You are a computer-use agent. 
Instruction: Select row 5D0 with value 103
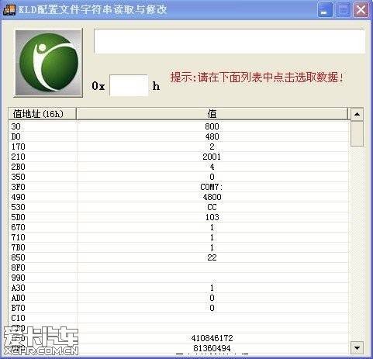(178, 217)
